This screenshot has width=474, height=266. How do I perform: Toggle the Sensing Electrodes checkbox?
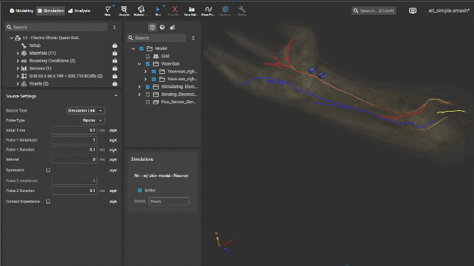tap(147, 95)
